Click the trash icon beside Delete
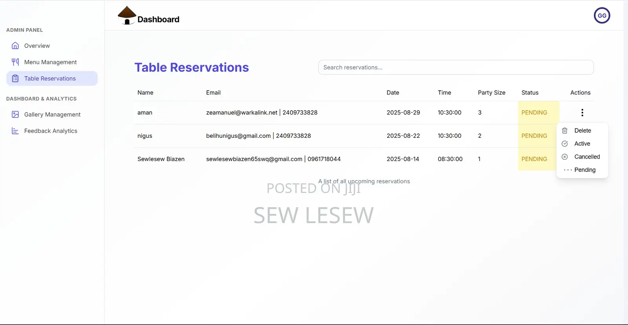628x325 pixels. (565, 131)
